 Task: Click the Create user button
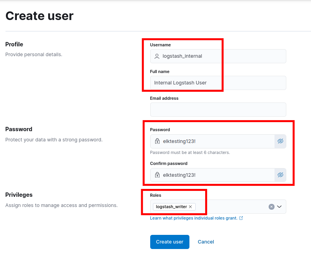pyautogui.click(x=169, y=242)
